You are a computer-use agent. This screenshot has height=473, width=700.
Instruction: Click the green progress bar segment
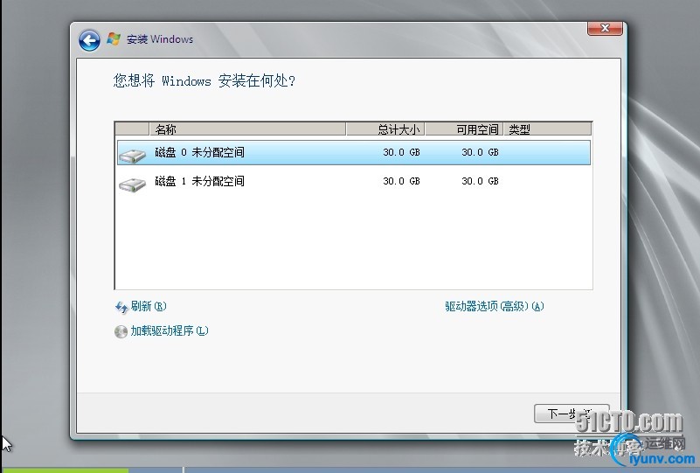(x=66, y=470)
